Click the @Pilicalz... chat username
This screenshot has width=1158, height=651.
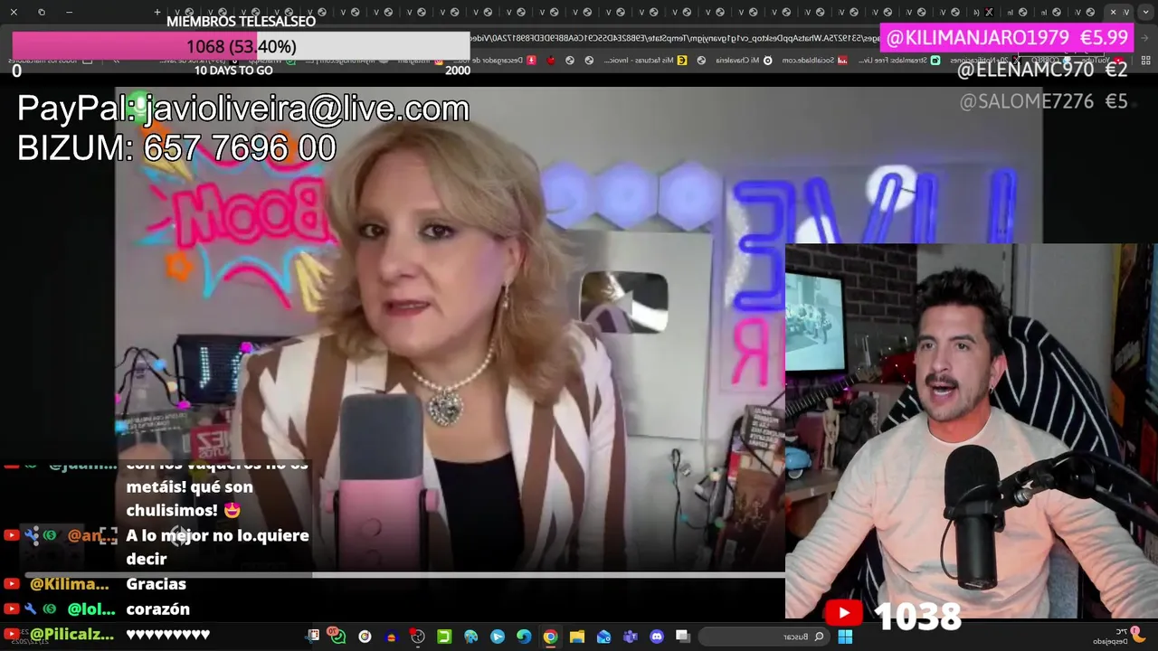coord(71,635)
